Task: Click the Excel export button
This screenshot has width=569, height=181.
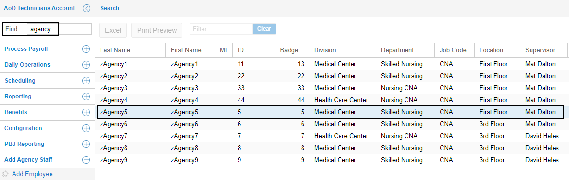Action: click(x=113, y=30)
